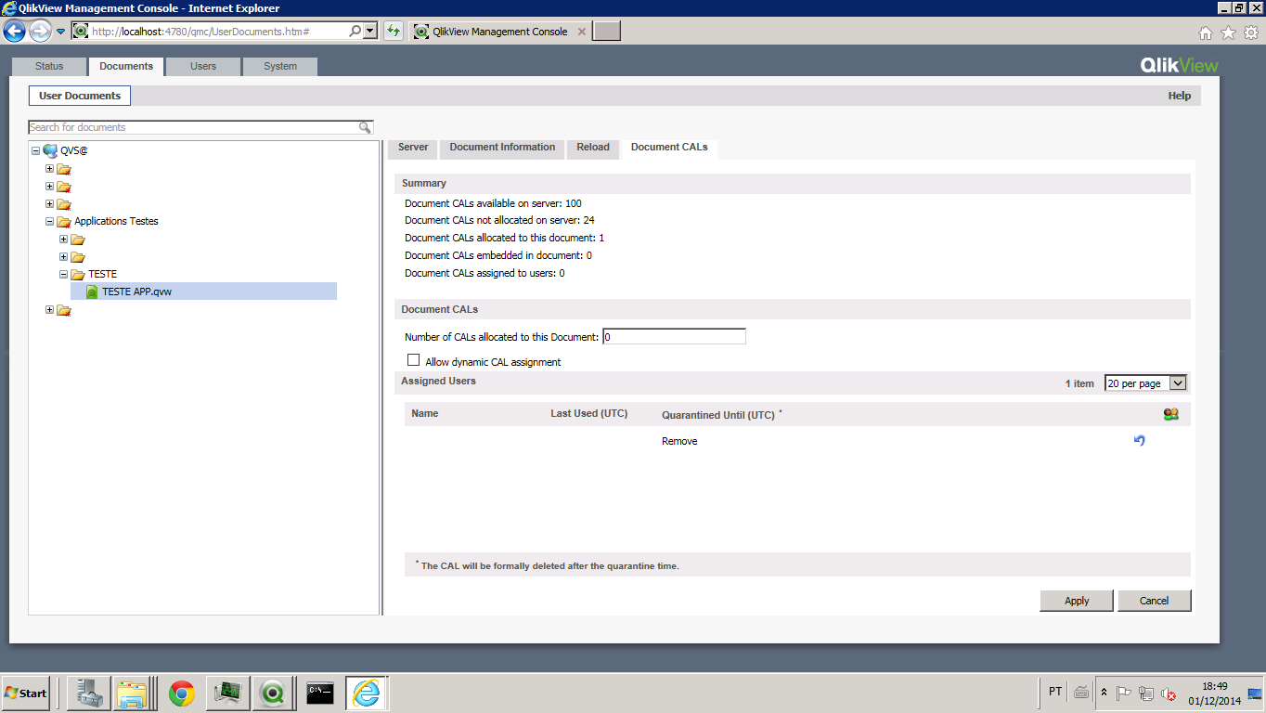Click the Last Used (UTC) column header
This screenshot has width=1266, height=713.
click(x=589, y=413)
